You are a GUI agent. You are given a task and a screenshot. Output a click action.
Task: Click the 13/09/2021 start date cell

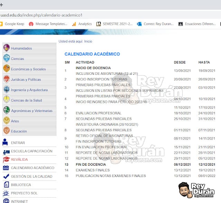(x=182, y=71)
